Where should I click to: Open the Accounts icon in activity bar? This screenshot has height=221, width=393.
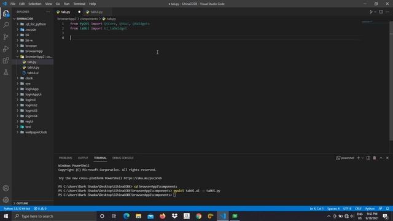[x=6, y=188]
